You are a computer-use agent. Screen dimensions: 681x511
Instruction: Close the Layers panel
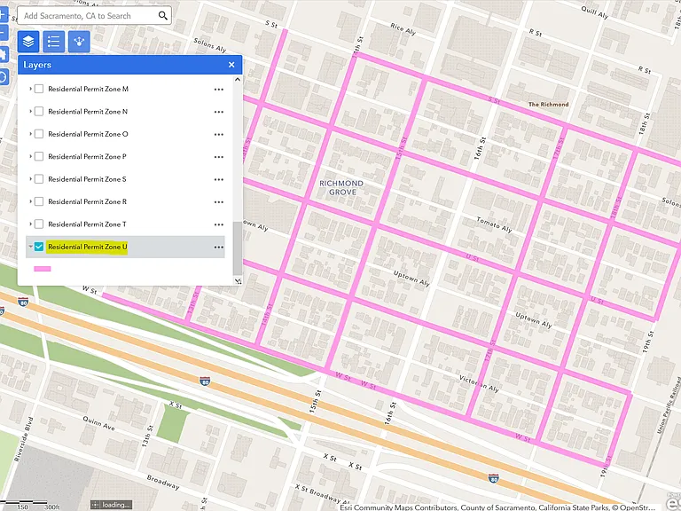pos(231,65)
